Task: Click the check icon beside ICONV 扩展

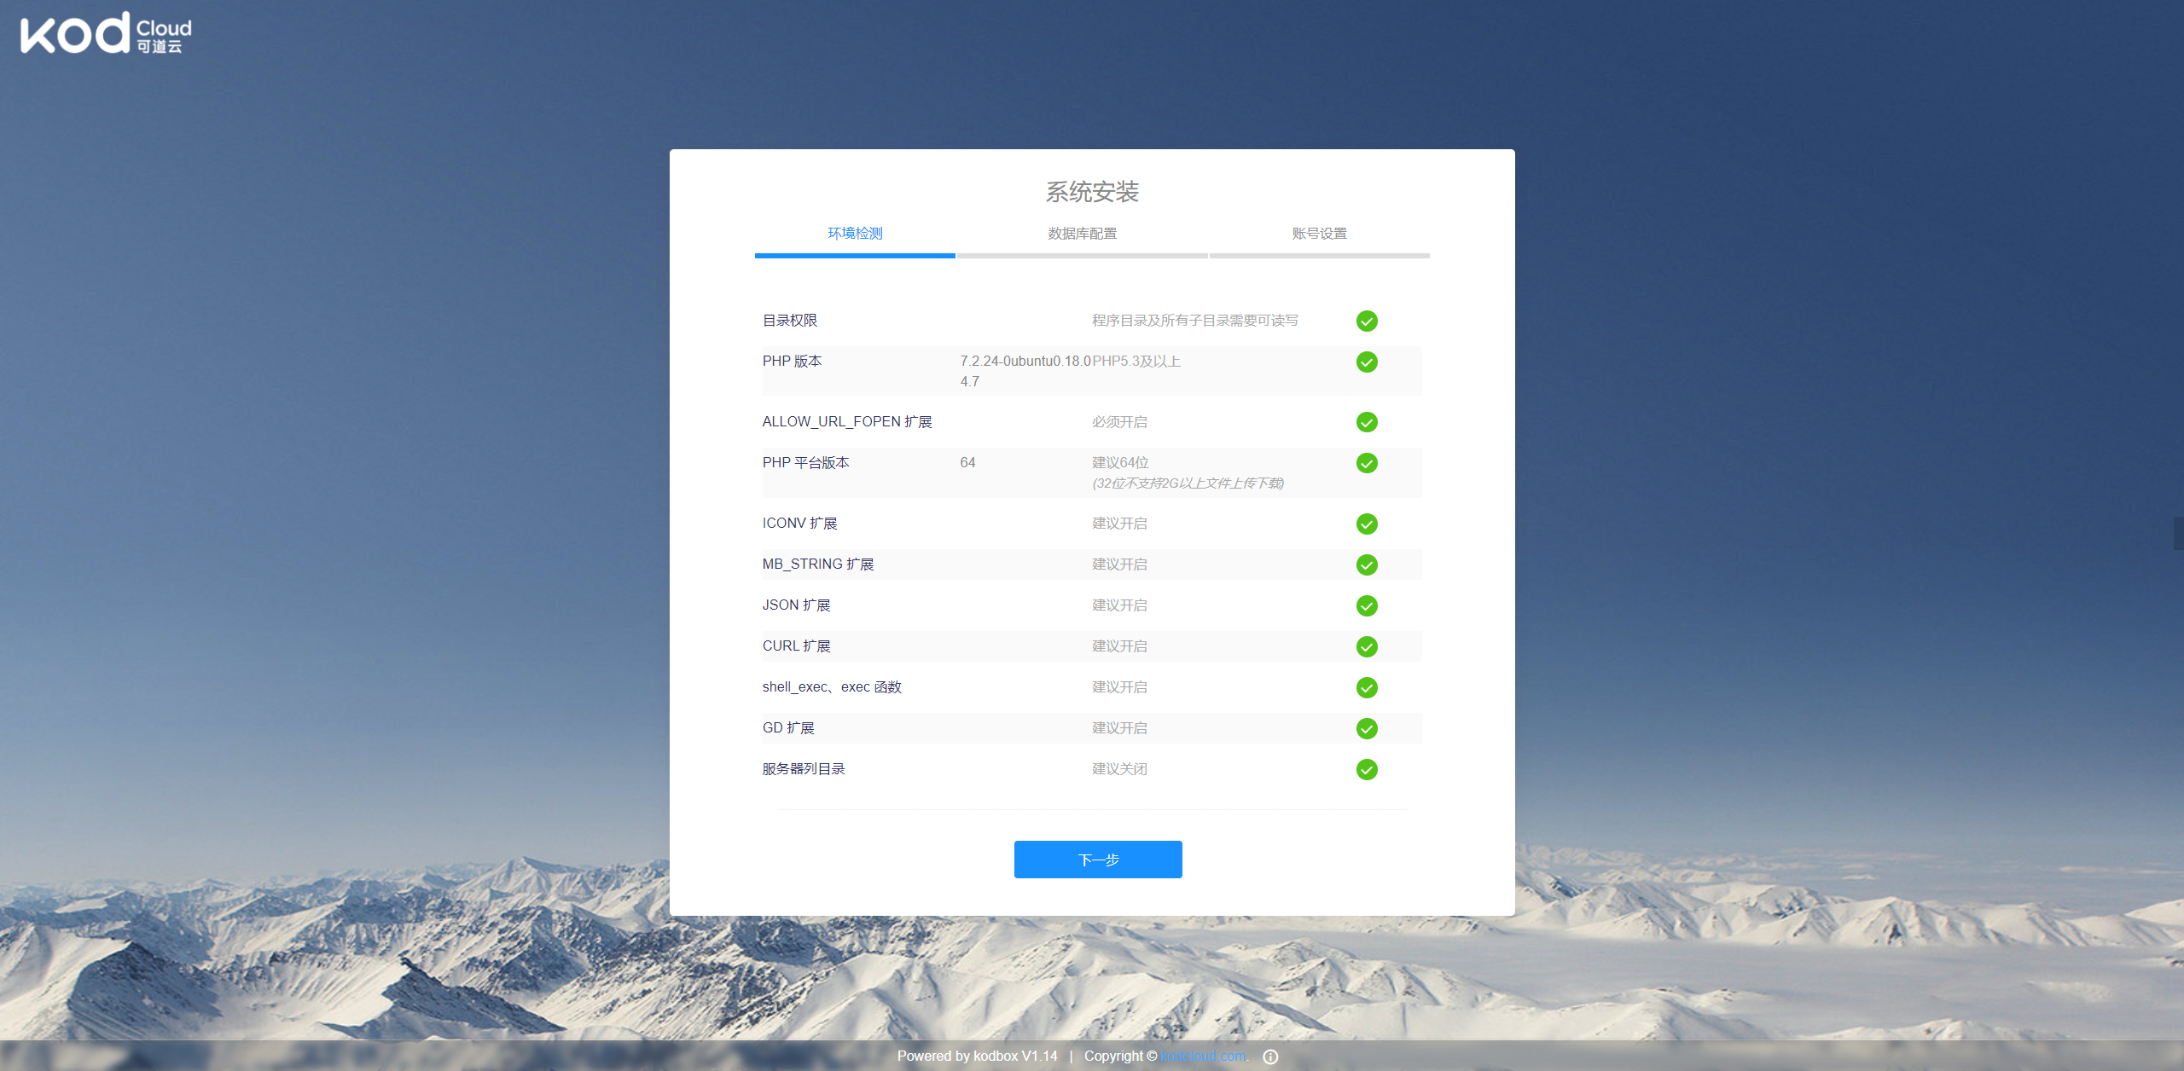Action: [x=1367, y=524]
